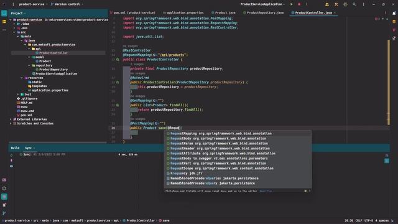The image size is (398, 224).
Task: Close the ProductController.java tab
Action: pos(335,12)
